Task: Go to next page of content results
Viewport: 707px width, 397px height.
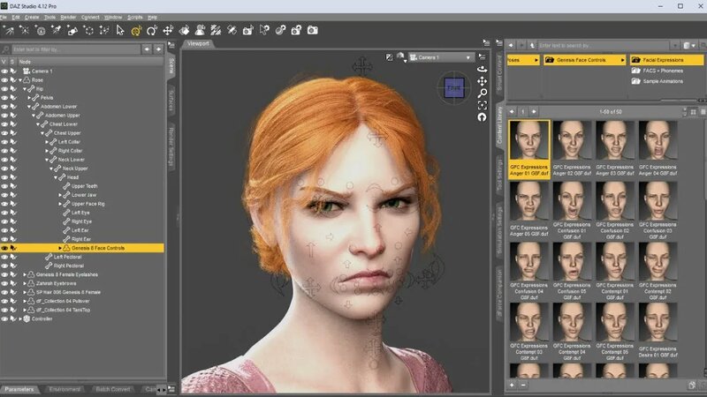Action: tap(534, 112)
